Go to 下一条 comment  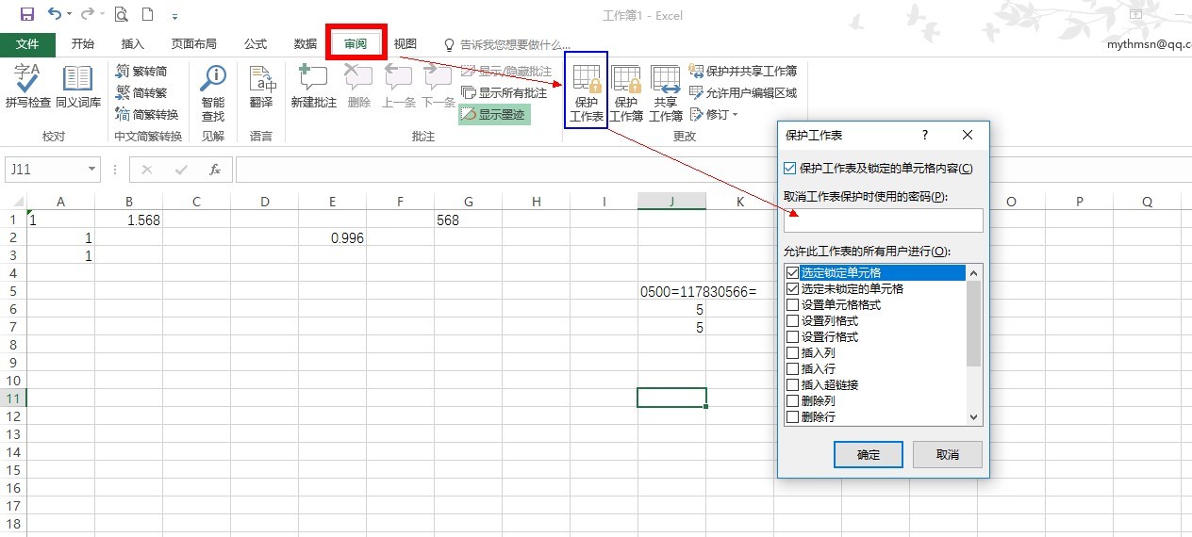pyautogui.click(x=439, y=87)
